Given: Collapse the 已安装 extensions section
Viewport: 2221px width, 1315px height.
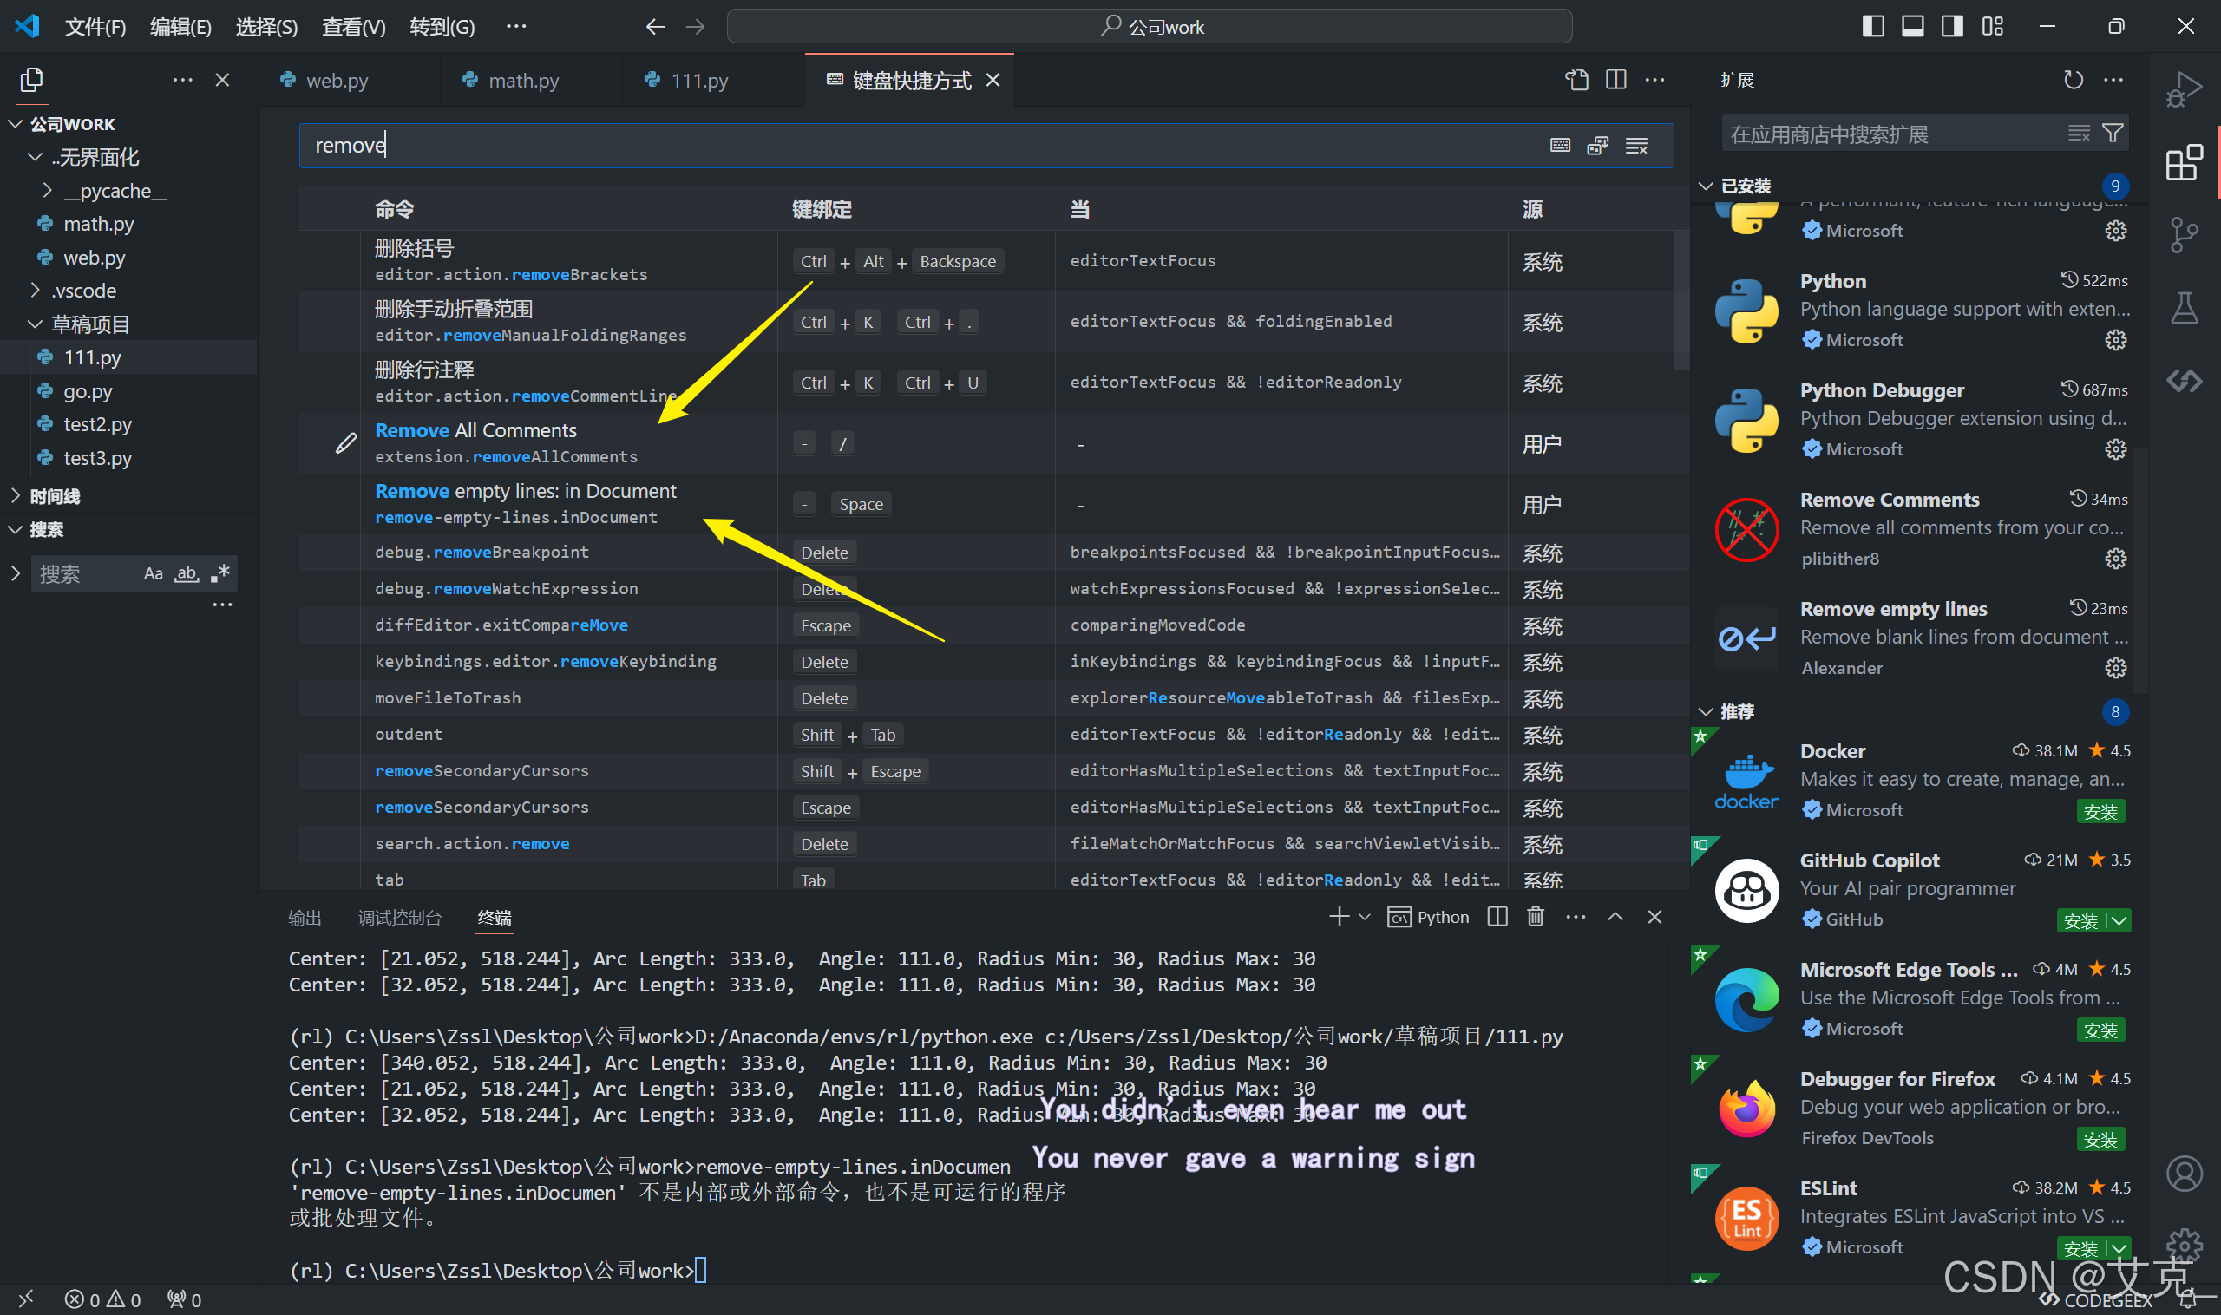Looking at the screenshot, I should [x=1706, y=186].
